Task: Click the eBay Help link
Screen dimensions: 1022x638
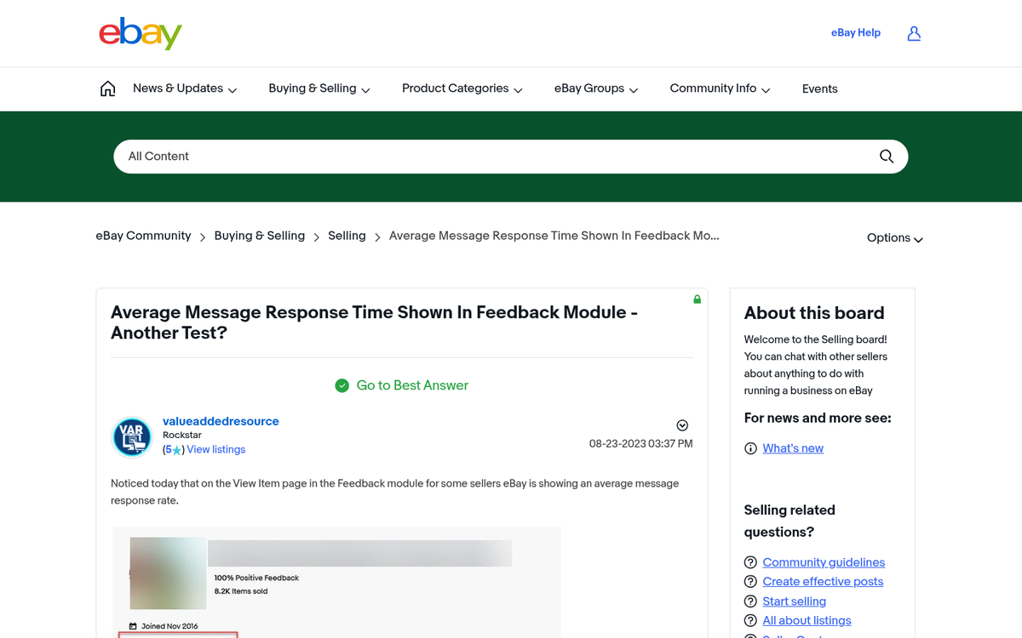Action: tap(855, 33)
